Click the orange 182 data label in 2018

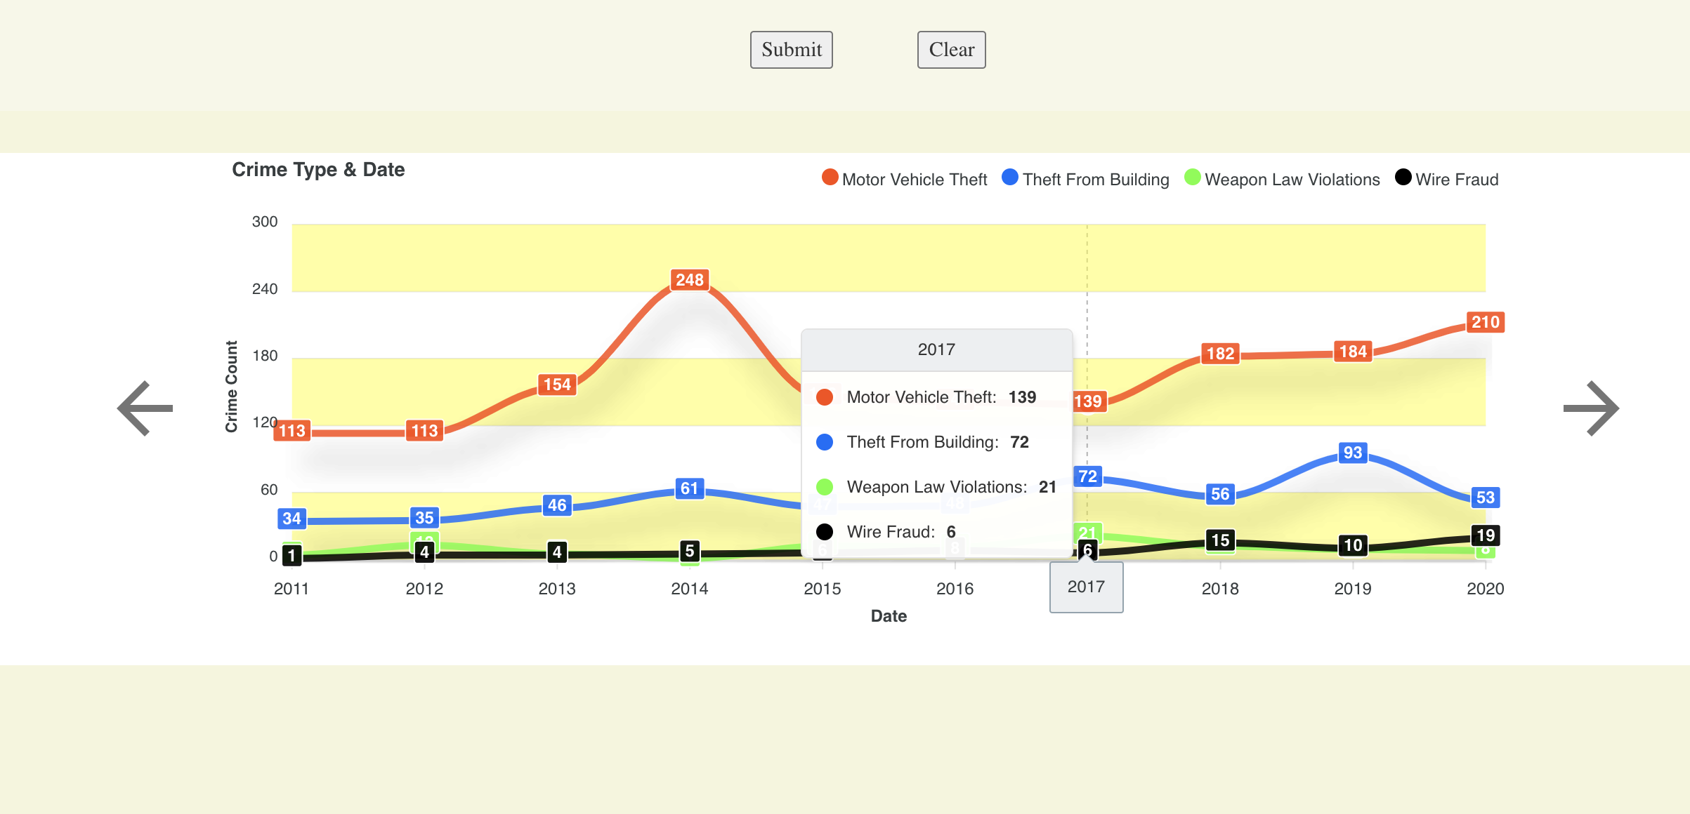tap(1220, 354)
